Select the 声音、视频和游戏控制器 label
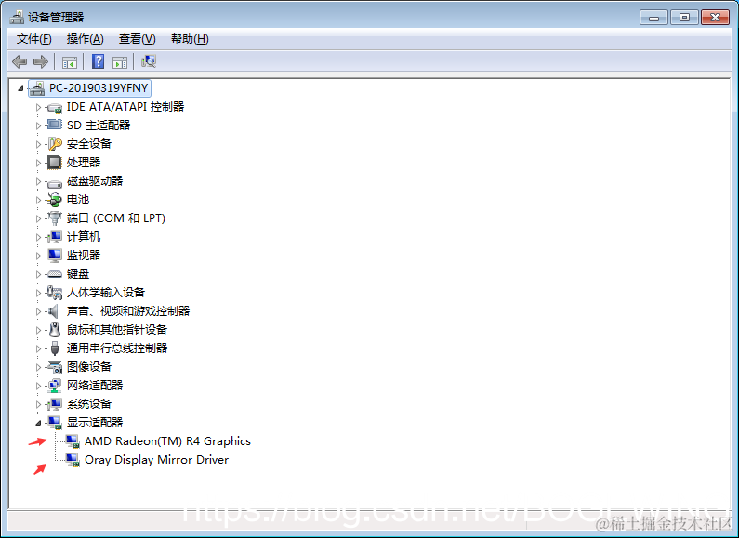The image size is (739, 538). click(128, 311)
